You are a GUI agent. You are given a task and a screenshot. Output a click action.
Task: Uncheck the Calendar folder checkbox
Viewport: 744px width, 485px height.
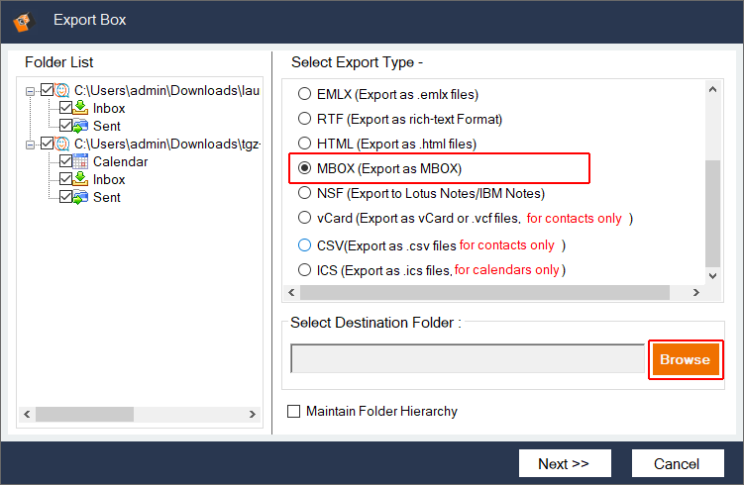coord(66,161)
